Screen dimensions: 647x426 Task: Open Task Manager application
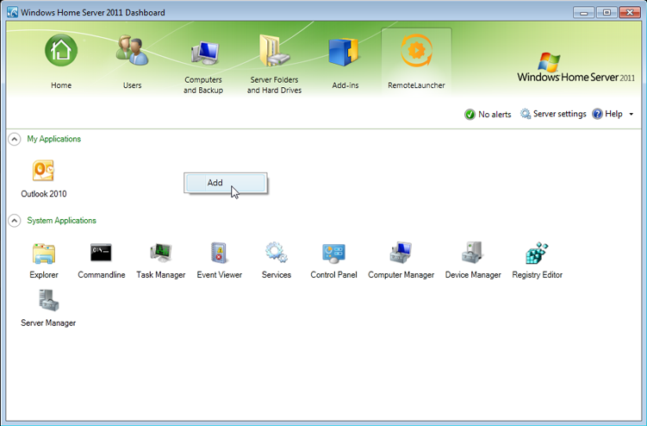coord(160,260)
